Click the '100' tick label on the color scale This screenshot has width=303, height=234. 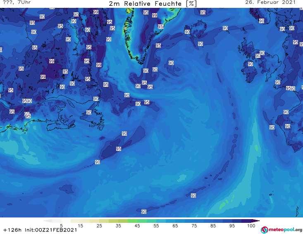click(x=251, y=226)
